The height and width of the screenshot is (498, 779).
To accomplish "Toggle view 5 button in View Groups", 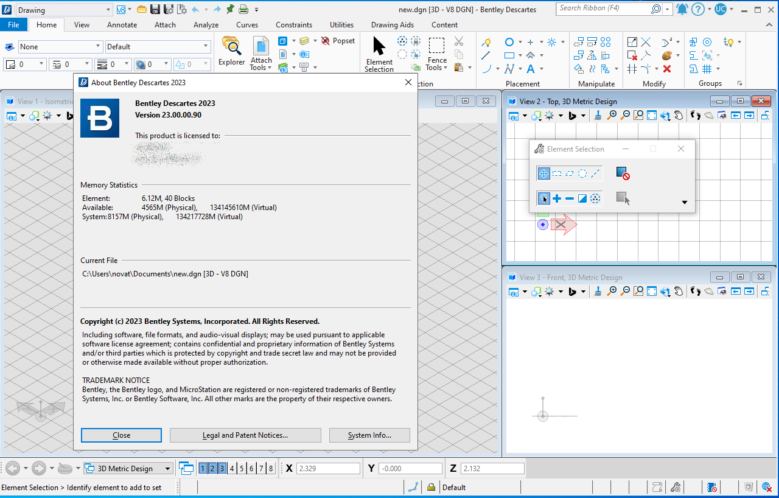I will 242,468.
